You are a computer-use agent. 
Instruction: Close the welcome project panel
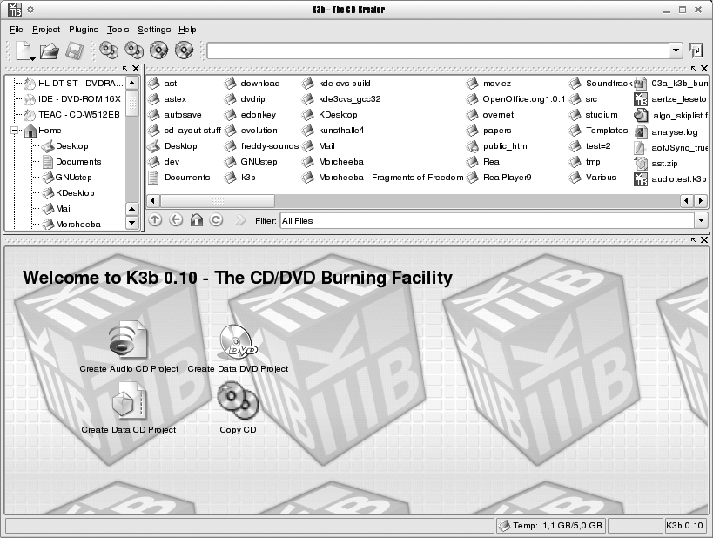[x=704, y=239]
